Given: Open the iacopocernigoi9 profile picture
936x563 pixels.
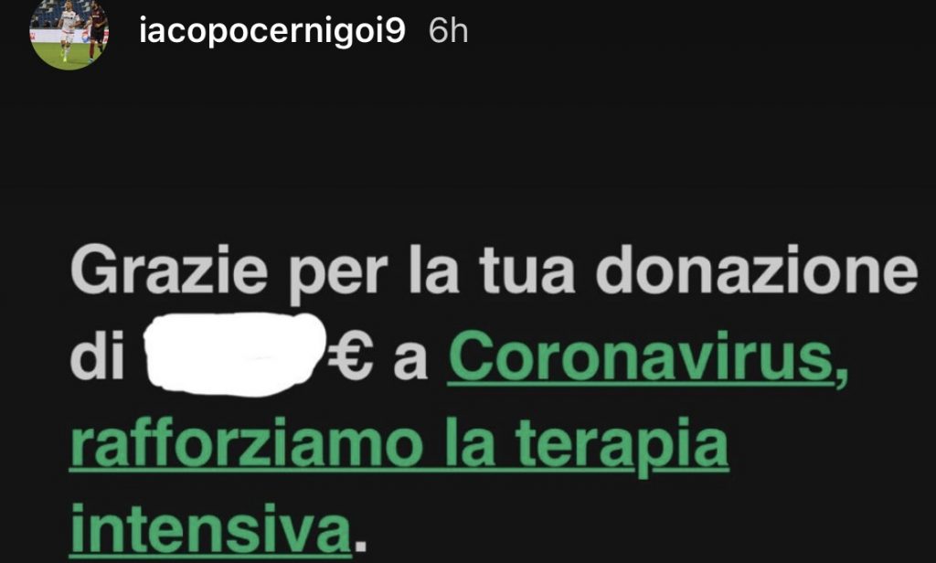Looking at the screenshot, I should click(x=69, y=32).
